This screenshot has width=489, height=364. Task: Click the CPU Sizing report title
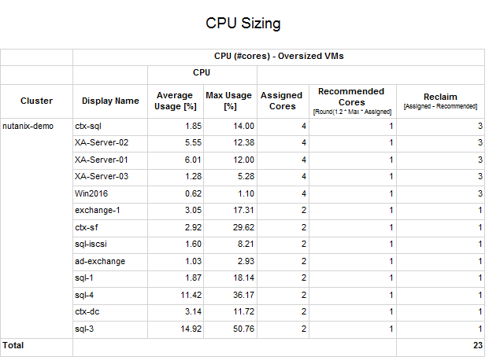click(243, 24)
